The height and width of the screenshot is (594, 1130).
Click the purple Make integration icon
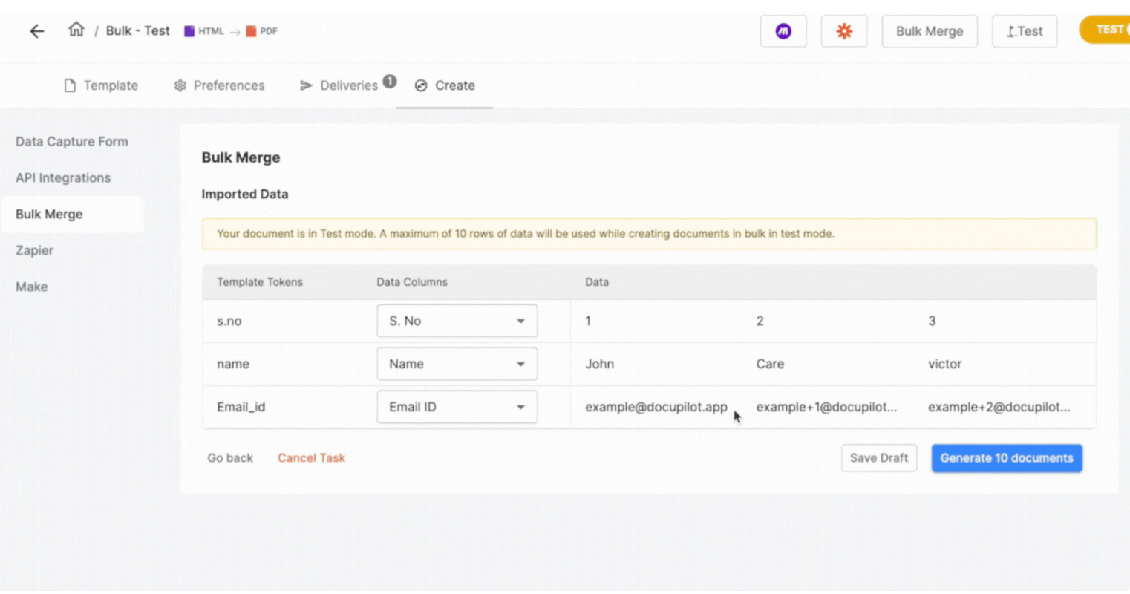[x=783, y=31]
